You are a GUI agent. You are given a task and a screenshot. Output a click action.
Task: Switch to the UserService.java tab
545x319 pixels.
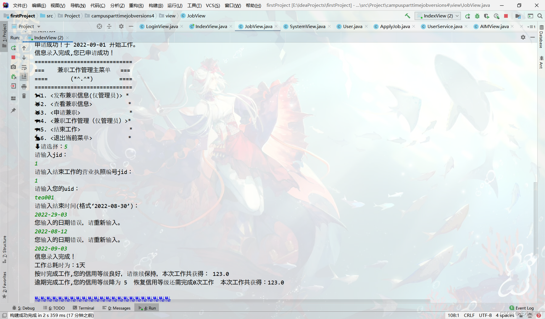pos(444,26)
